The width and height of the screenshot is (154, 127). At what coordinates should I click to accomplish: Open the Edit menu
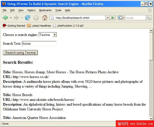pos(12,10)
